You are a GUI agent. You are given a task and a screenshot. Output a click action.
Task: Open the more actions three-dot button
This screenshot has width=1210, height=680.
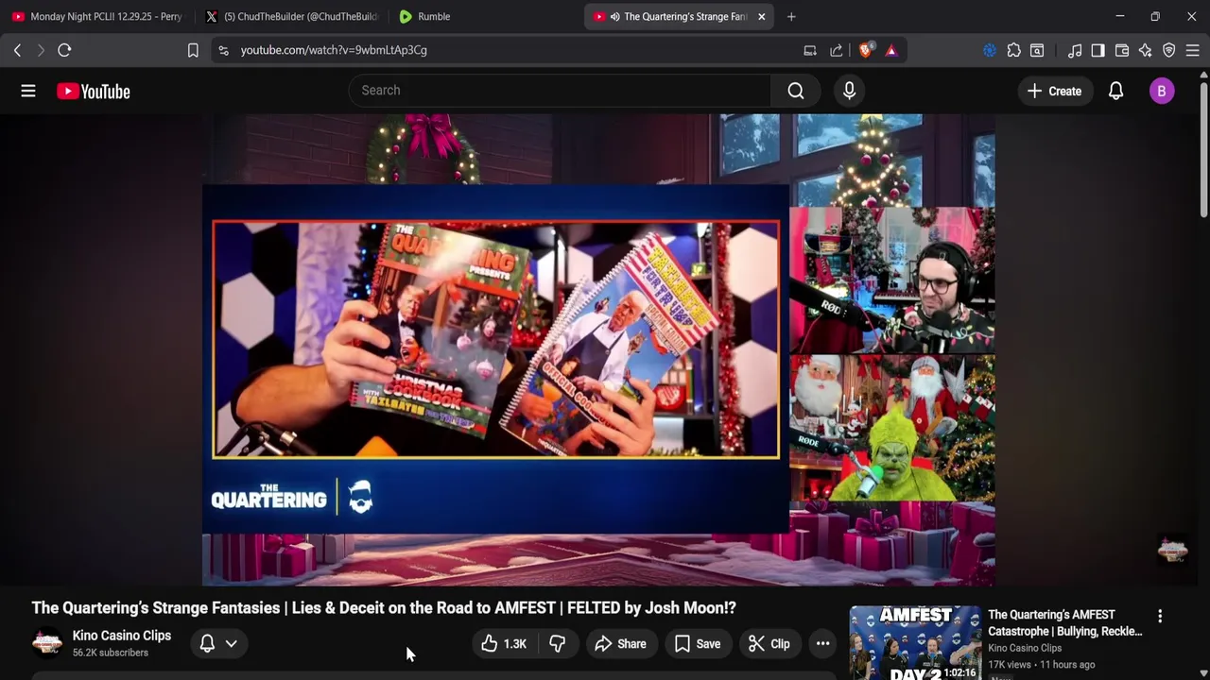[x=822, y=644]
